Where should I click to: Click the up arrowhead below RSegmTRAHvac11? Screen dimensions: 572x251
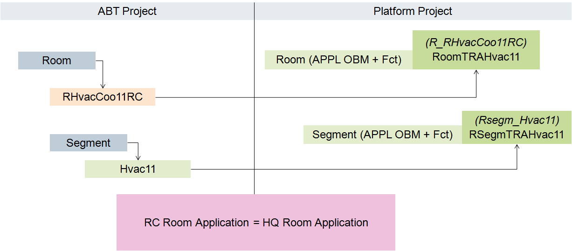pos(517,147)
